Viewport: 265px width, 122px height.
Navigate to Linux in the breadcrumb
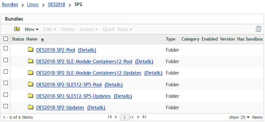33,4
